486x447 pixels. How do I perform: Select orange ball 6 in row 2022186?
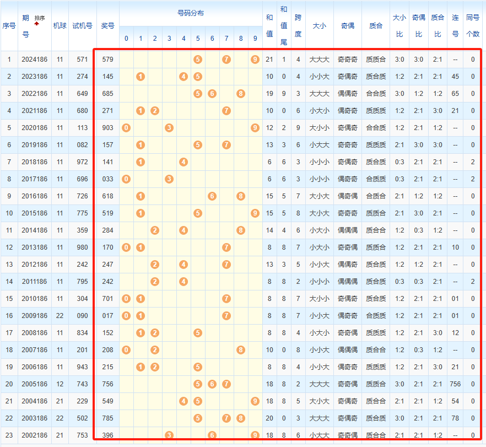[212, 93]
